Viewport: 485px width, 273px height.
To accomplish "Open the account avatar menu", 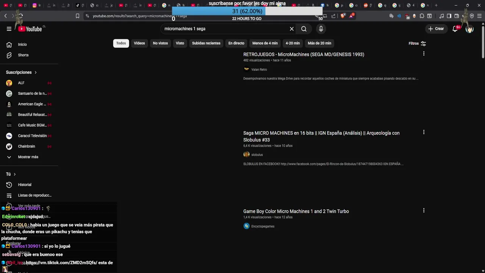I will [x=469, y=29].
